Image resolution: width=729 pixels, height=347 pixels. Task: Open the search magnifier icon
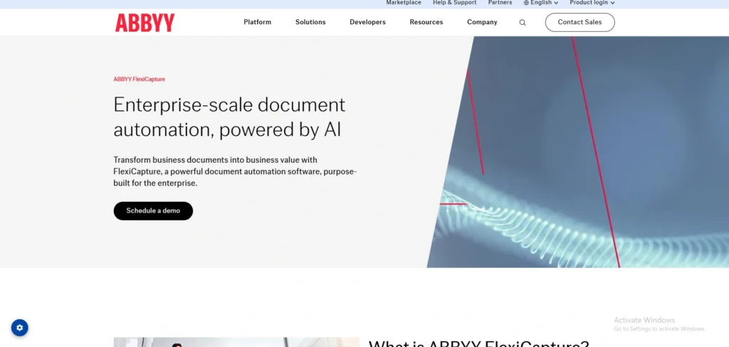[523, 22]
